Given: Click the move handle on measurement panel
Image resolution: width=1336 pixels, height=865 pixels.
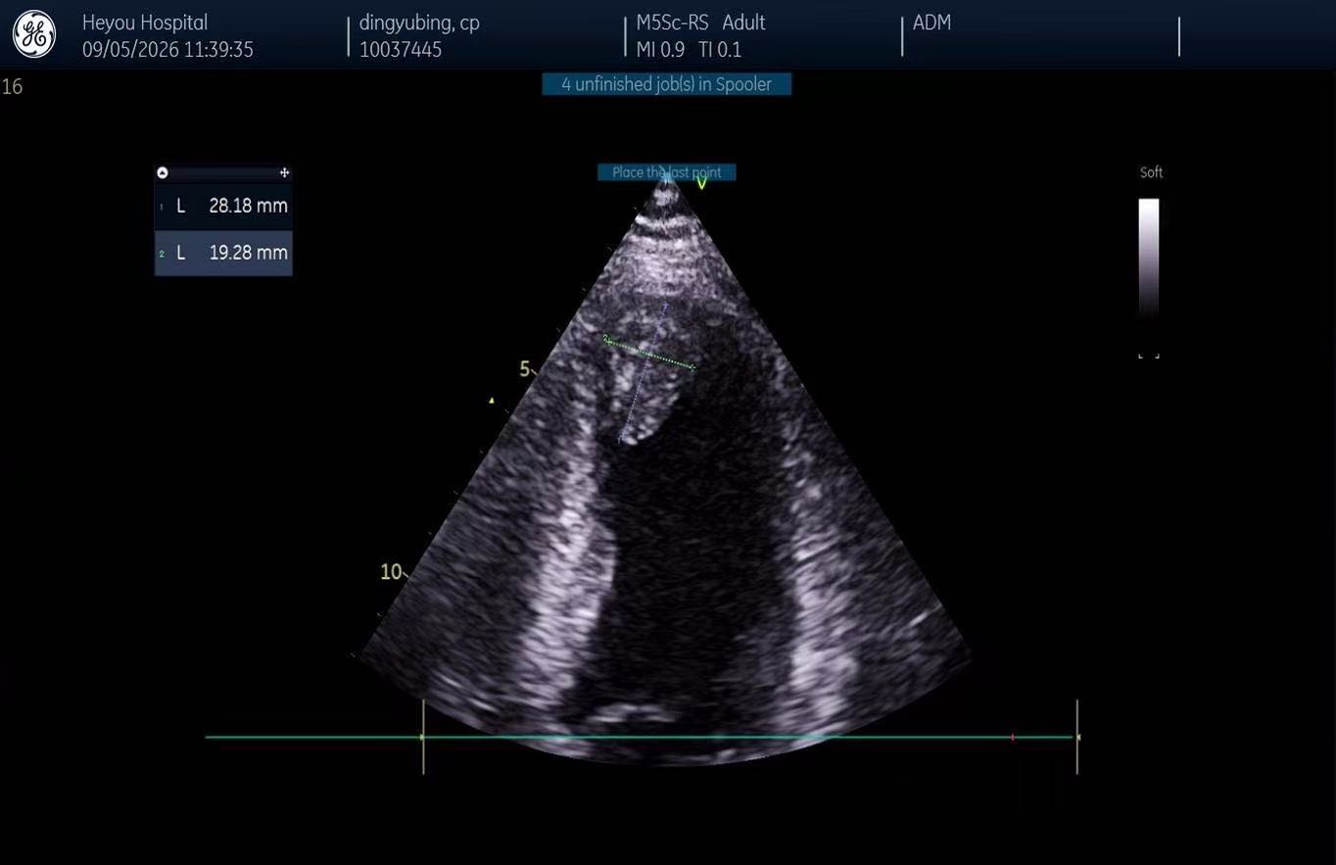Looking at the screenshot, I should point(284,172).
